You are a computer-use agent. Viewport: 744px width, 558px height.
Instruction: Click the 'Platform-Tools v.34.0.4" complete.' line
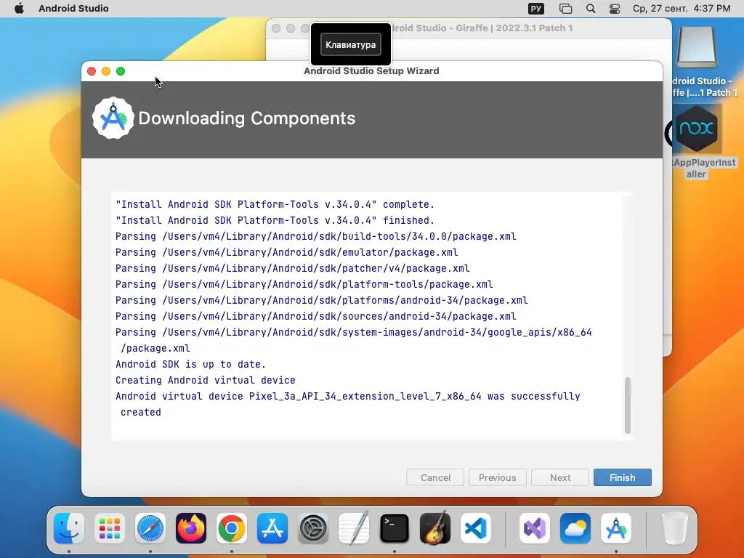point(275,204)
